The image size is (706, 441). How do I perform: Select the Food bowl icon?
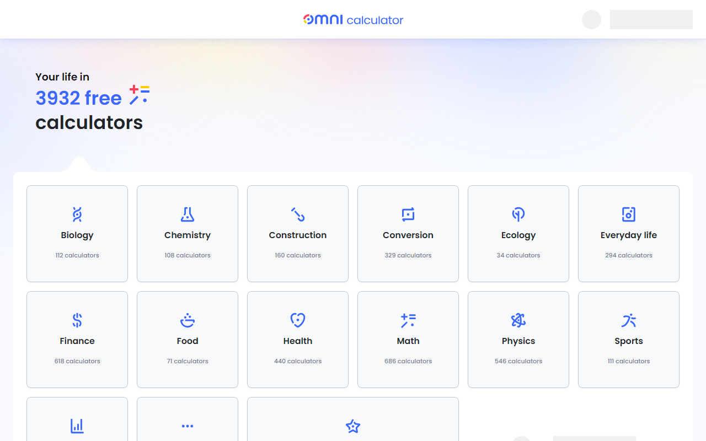click(188, 320)
